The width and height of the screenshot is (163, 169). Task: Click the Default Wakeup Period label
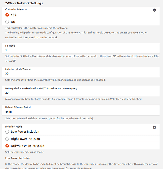coord(18,107)
